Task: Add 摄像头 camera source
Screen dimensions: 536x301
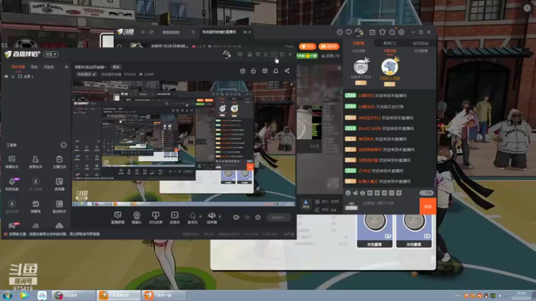Action: pyautogui.click(x=137, y=218)
